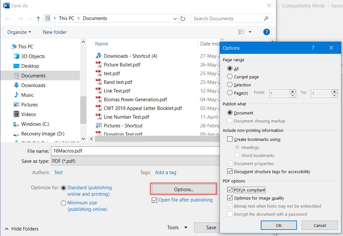Select Line Number Test.pdf file
343x236 pixels.
pos(126,117)
